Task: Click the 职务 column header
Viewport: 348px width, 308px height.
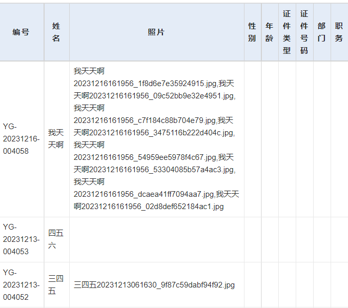Action: (340, 32)
